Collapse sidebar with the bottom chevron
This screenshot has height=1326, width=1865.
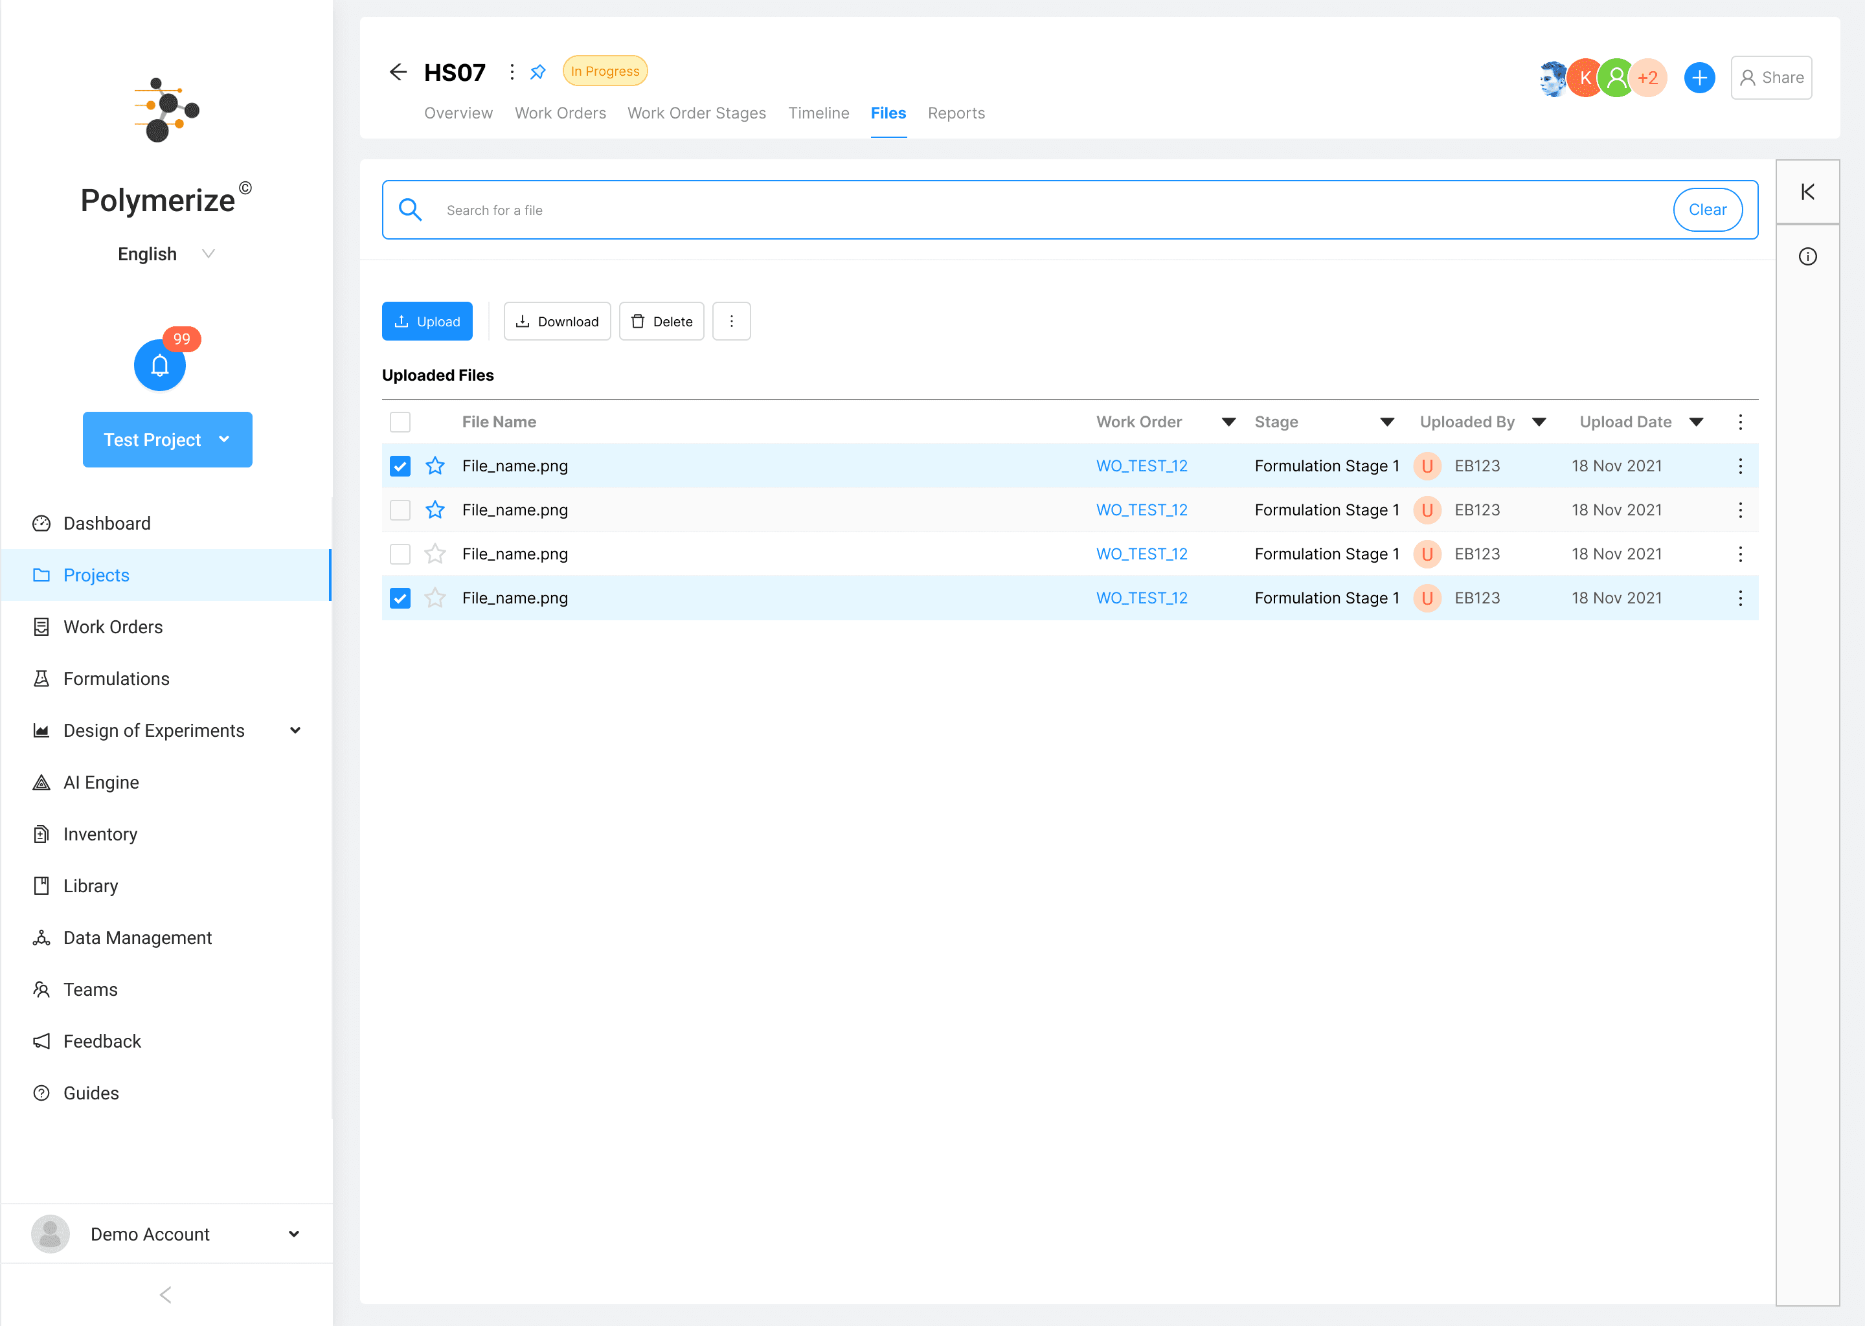(x=166, y=1294)
